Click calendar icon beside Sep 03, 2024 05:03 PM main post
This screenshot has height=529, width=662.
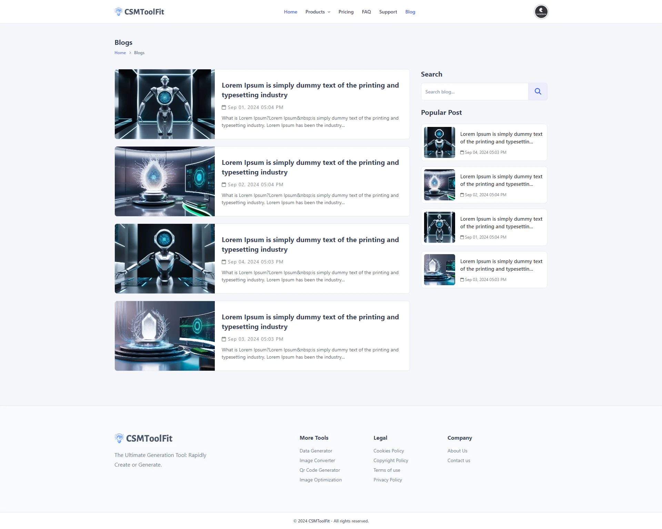pos(224,339)
